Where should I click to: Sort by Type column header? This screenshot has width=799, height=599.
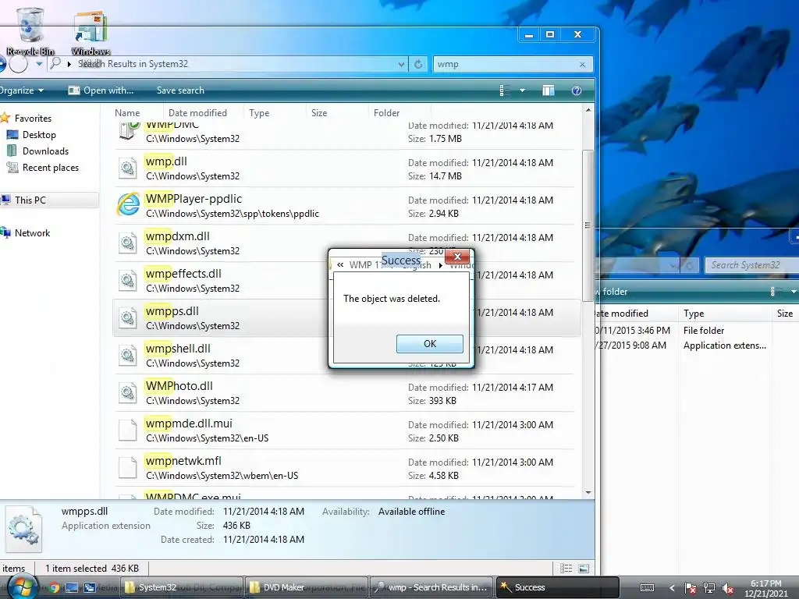pos(259,113)
